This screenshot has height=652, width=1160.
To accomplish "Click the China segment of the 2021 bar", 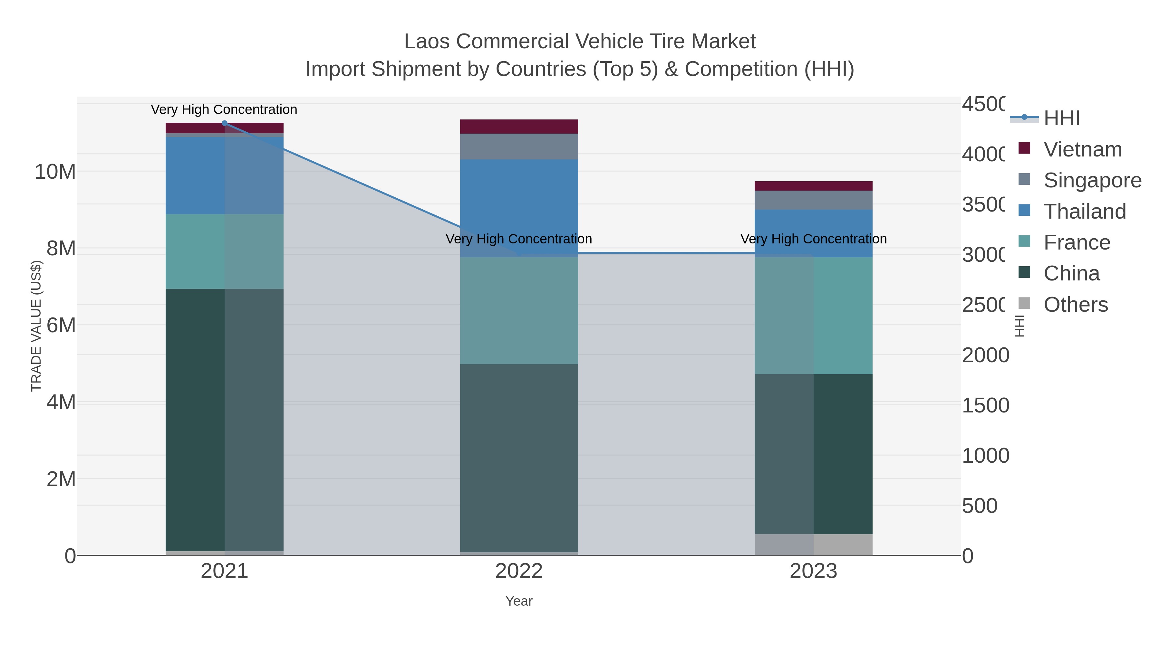I will point(225,420).
